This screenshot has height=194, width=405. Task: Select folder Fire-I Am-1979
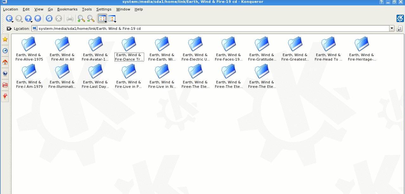(x=29, y=76)
